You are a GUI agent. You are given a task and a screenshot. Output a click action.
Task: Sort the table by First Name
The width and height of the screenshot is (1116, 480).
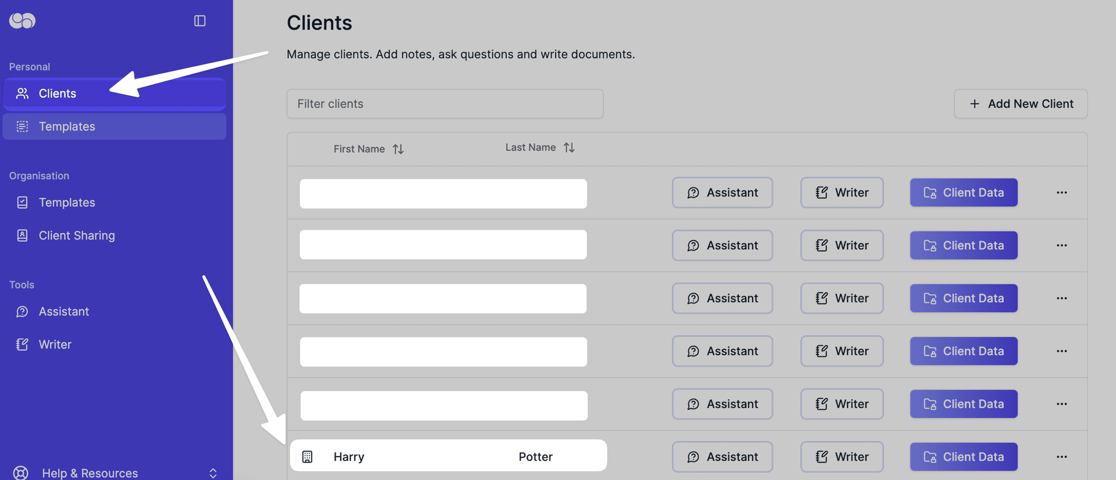coord(369,149)
